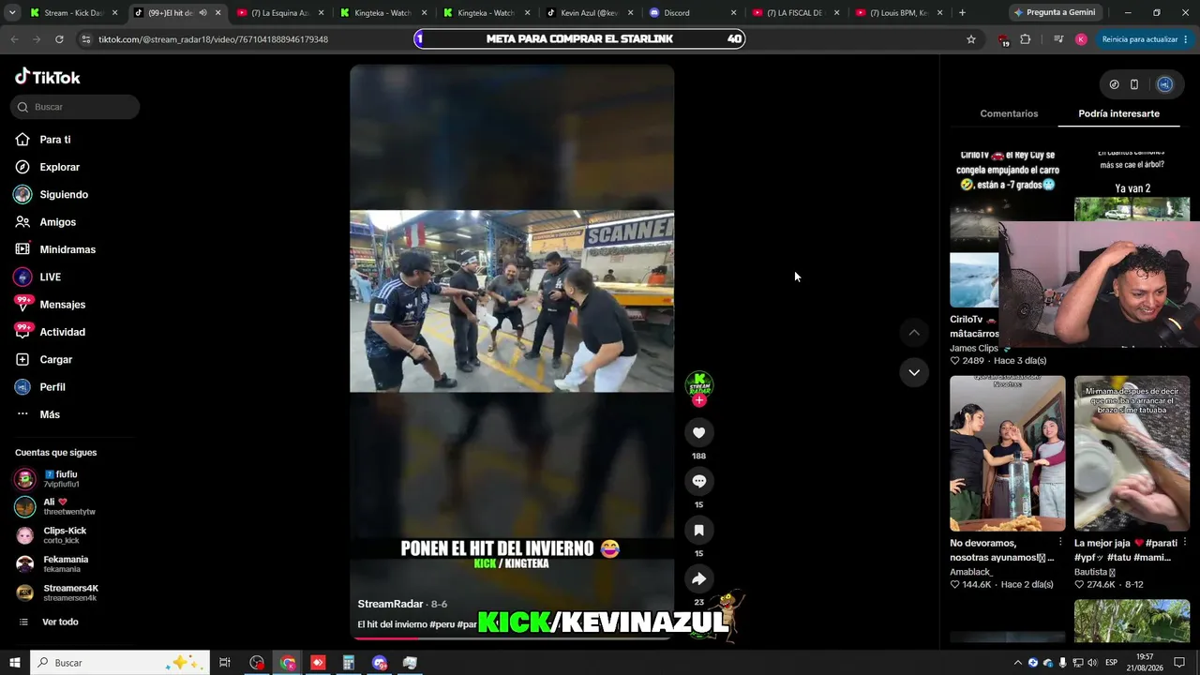Image resolution: width=1200 pixels, height=675 pixels.
Task: Open StreamRadar's profile avatar beside the video
Action: point(699,383)
